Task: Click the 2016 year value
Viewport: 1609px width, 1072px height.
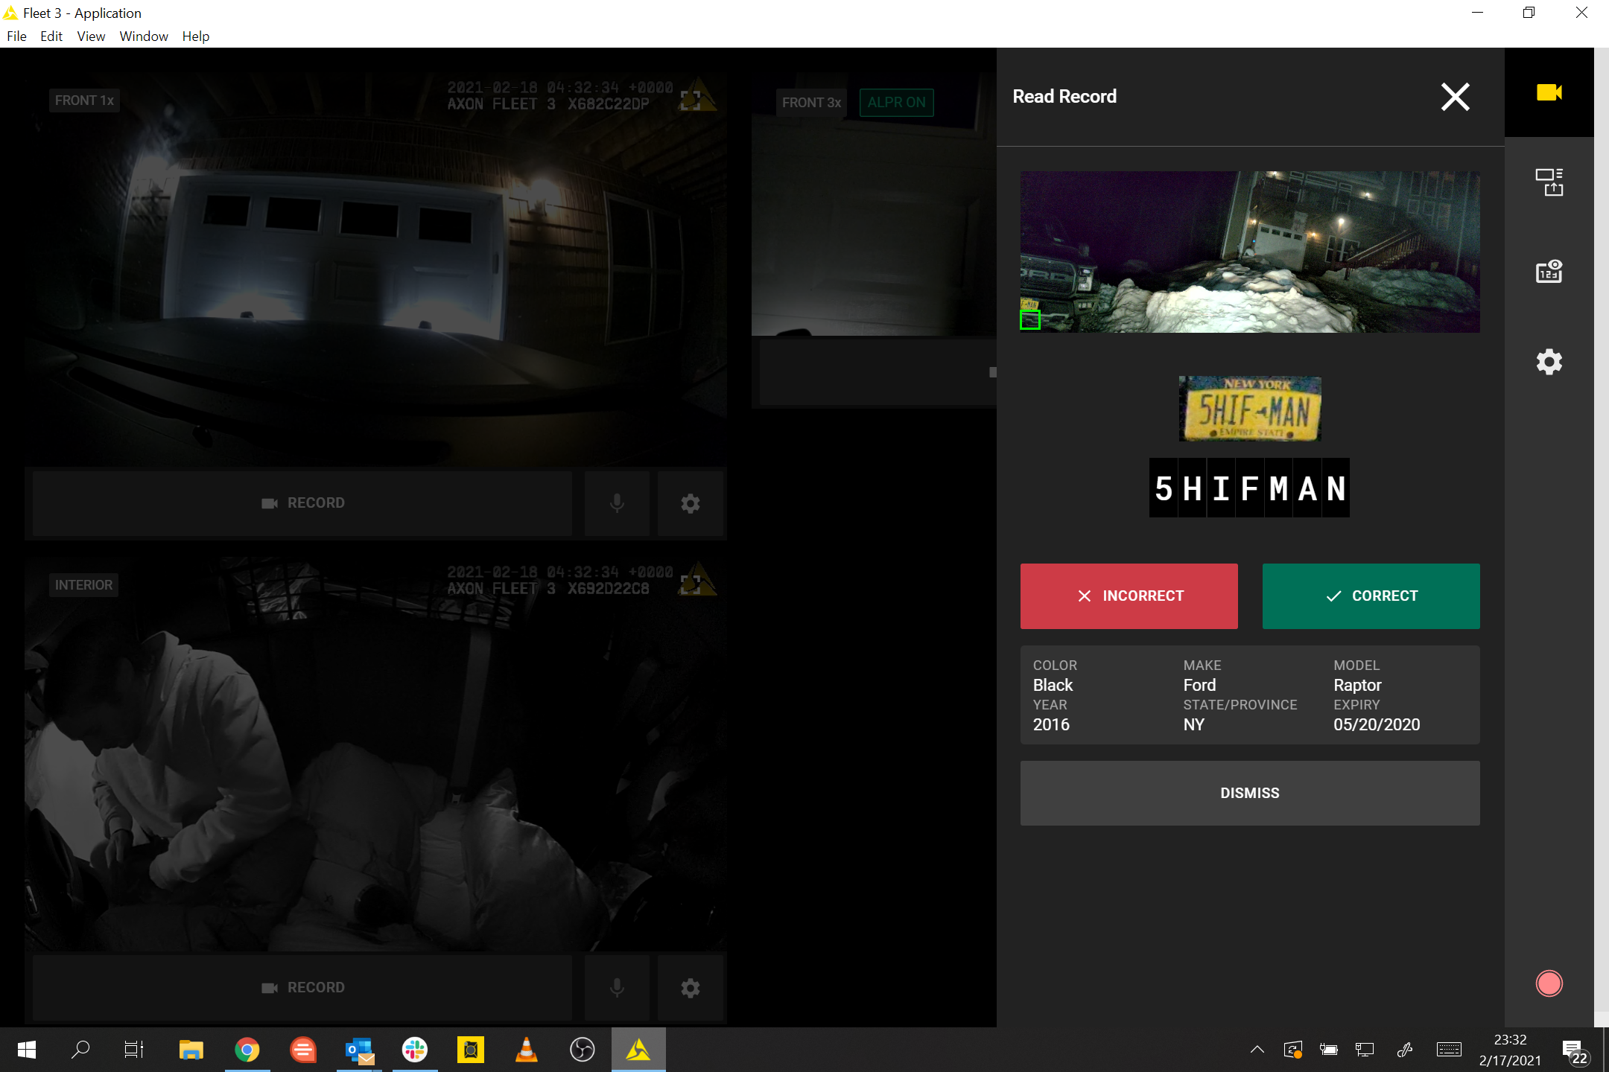Action: (1051, 724)
